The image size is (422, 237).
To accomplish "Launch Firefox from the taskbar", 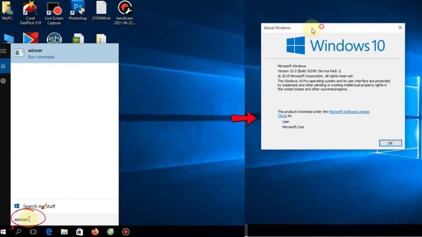I will tap(95, 232).
